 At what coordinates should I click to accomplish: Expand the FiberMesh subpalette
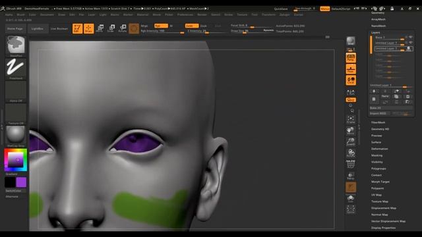(378, 122)
